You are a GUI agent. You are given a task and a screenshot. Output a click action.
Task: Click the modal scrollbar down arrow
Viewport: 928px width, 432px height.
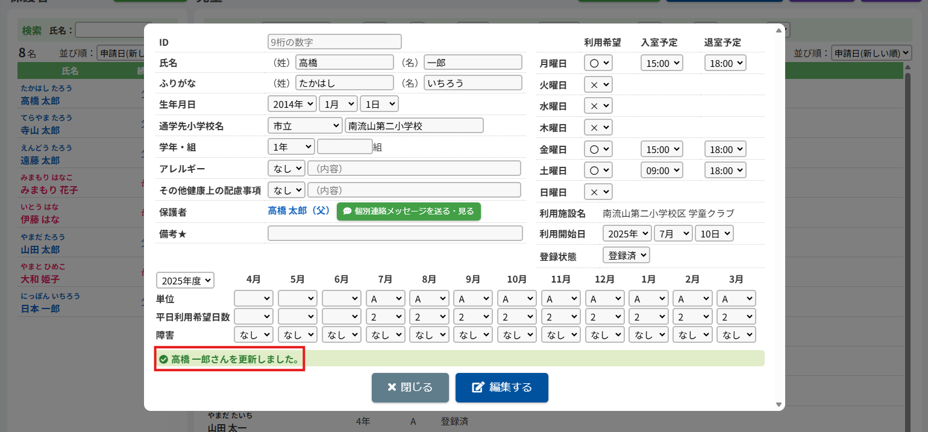click(779, 404)
